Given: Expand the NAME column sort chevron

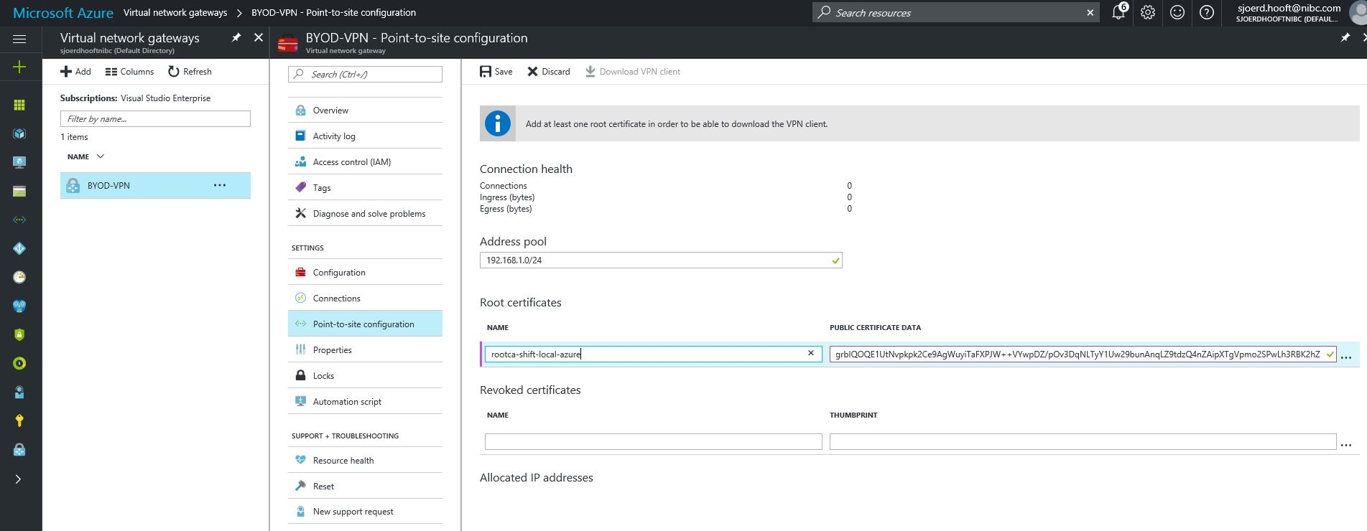Looking at the screenshot, I should (100, 156).
